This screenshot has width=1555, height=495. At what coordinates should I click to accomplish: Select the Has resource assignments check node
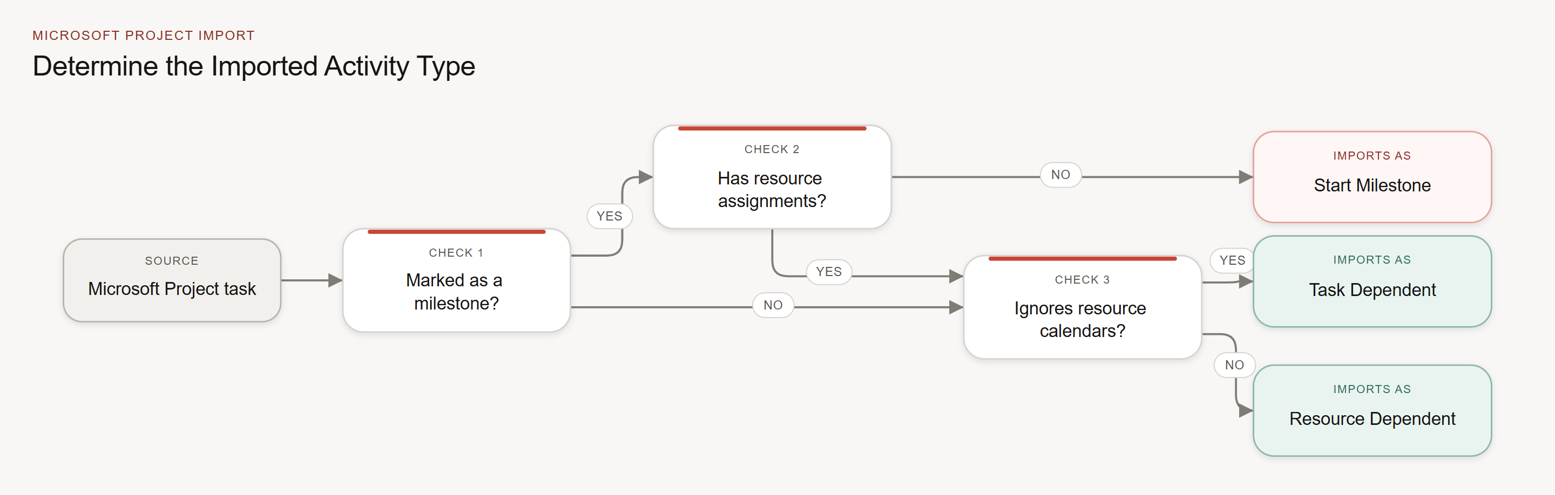772,177
